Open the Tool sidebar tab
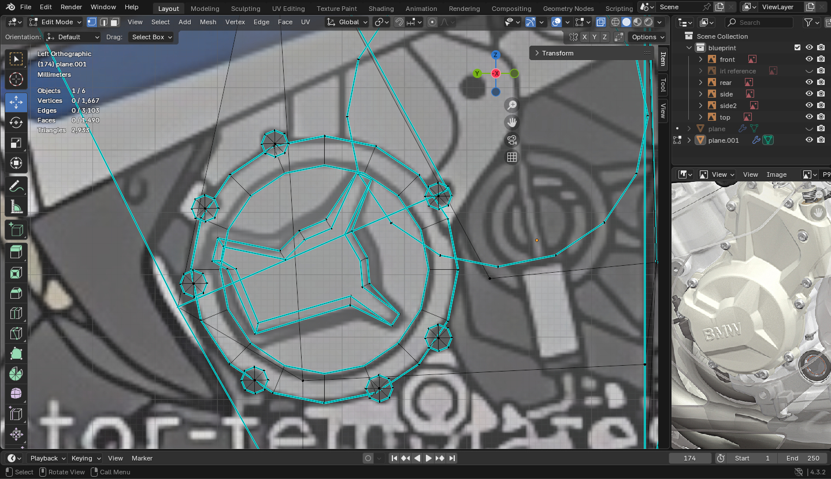This screenshot has width=831, height=479. pyautogui.click(x=663, y=86)
